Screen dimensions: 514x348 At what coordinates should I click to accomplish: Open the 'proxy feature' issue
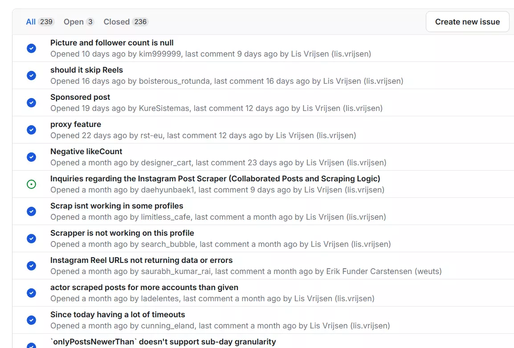tap(76, 124)
